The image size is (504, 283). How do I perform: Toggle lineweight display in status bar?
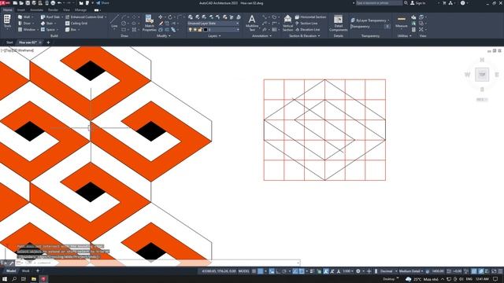click(x=312, y=271)
